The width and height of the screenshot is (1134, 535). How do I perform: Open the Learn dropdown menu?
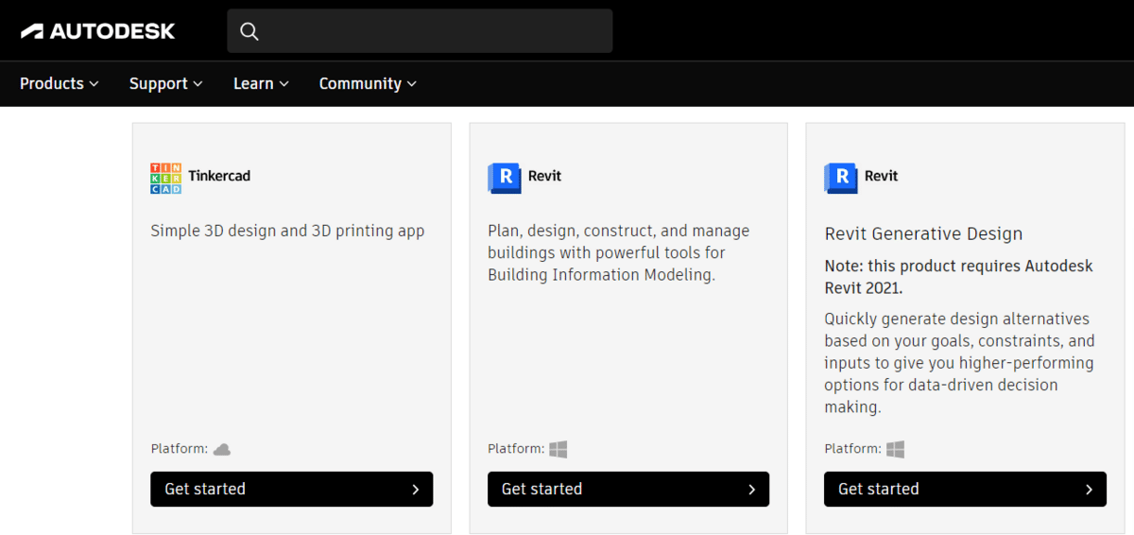(x=261, y=83)
